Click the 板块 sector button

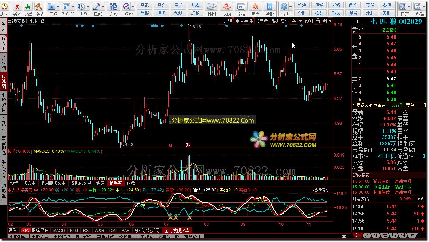pos(302,5)
